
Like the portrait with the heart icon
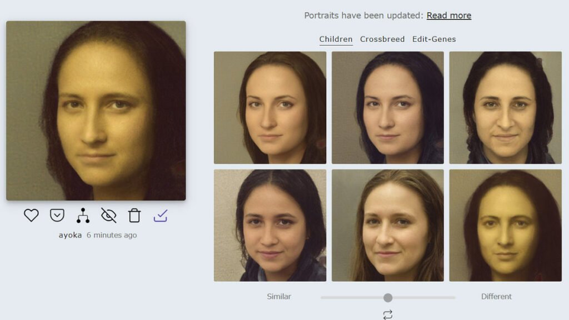click(32, 216)
